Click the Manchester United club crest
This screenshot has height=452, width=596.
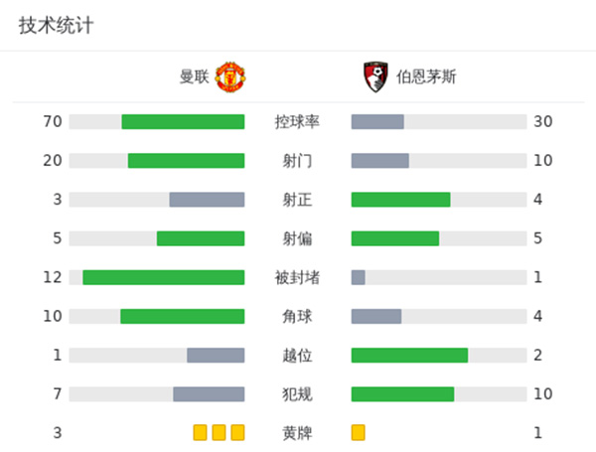coord(230,75)
